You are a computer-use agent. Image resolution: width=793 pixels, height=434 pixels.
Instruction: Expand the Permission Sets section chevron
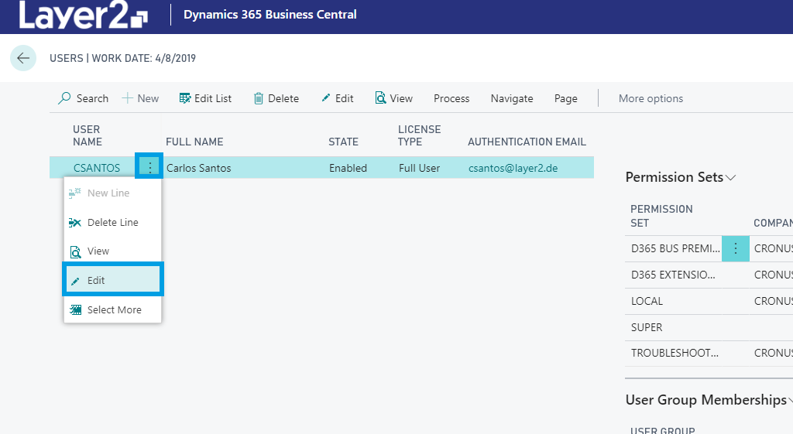(x=730, y=178)
